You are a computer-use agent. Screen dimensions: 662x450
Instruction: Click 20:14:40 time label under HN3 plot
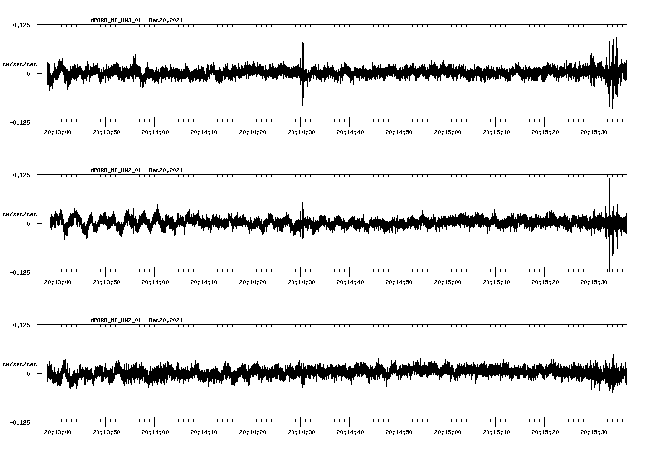(x=350, y=132)
